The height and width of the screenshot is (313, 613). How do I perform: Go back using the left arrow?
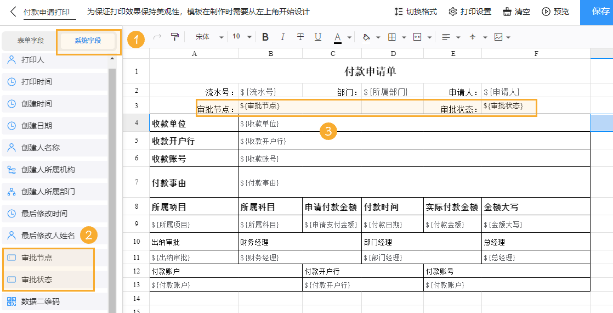click(x=13, y=12)
